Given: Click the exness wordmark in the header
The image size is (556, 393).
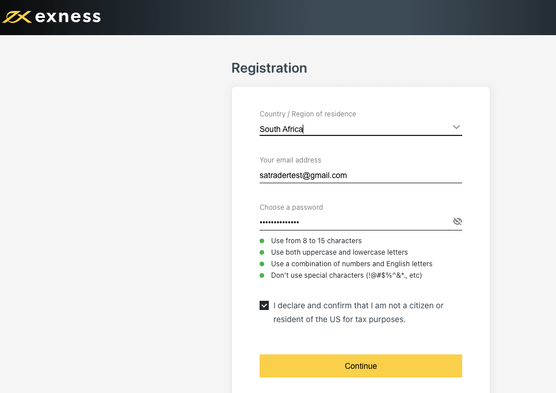Looking at the screenshot, I should click(x=68, y=17).
